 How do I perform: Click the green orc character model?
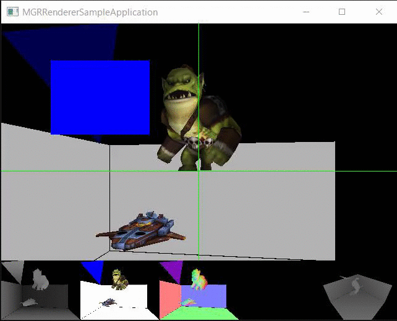[x=198, y=118]
